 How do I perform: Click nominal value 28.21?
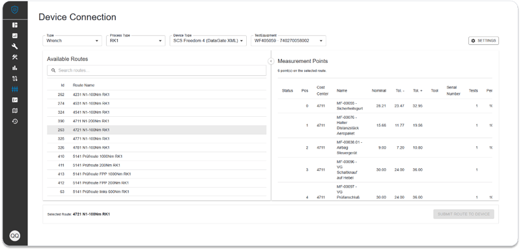[x=381, y=106]
